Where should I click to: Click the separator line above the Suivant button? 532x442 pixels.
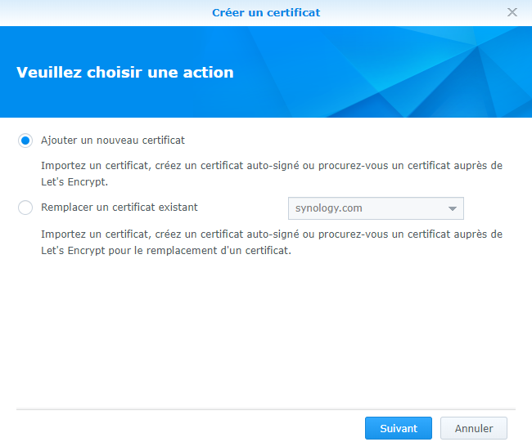click(x=266, y=408)
